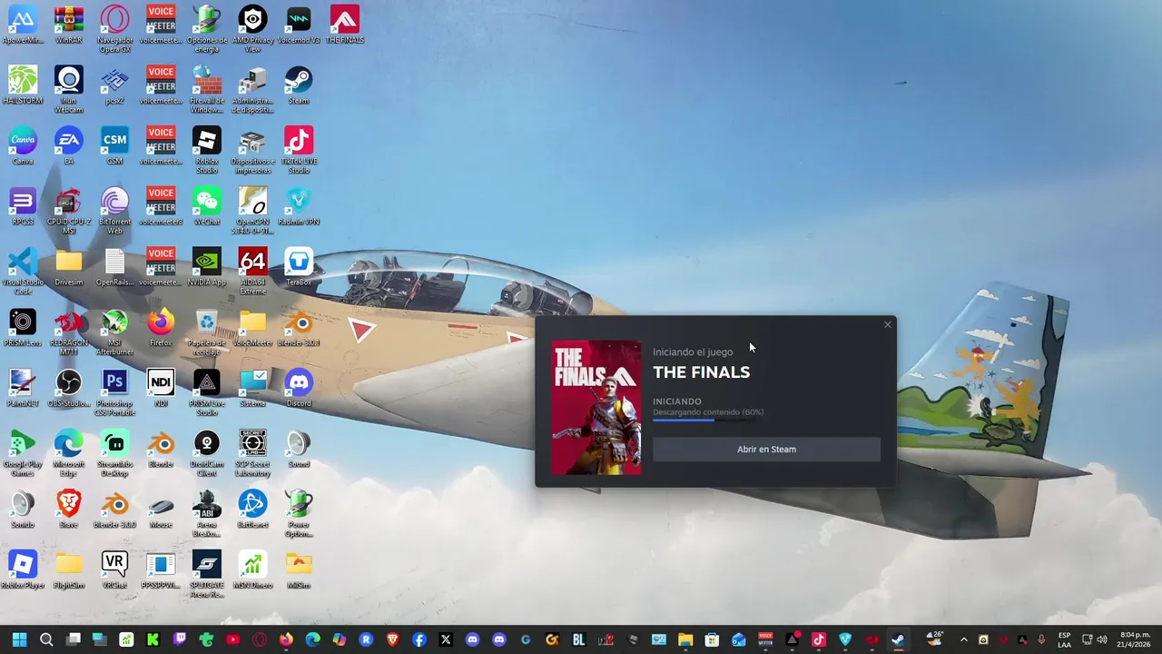Click the 'Descargando contenido (60%)' status text

click(708, 412)
